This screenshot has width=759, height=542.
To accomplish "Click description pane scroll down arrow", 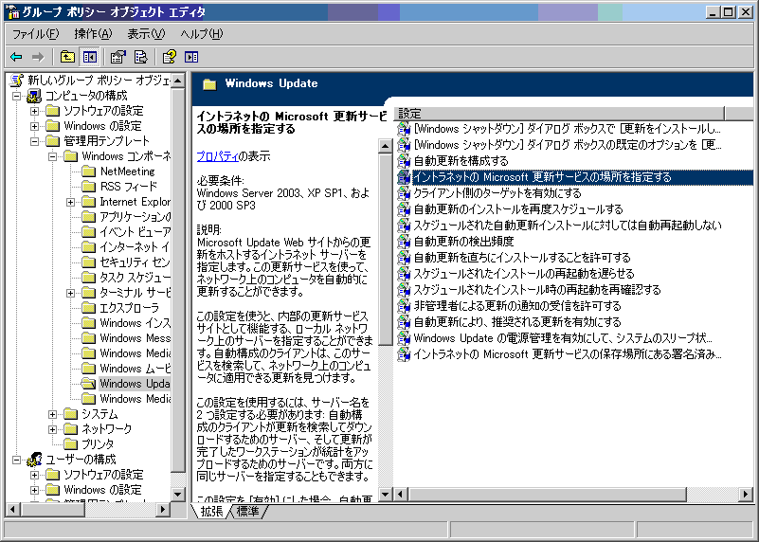I will point(386,494).
